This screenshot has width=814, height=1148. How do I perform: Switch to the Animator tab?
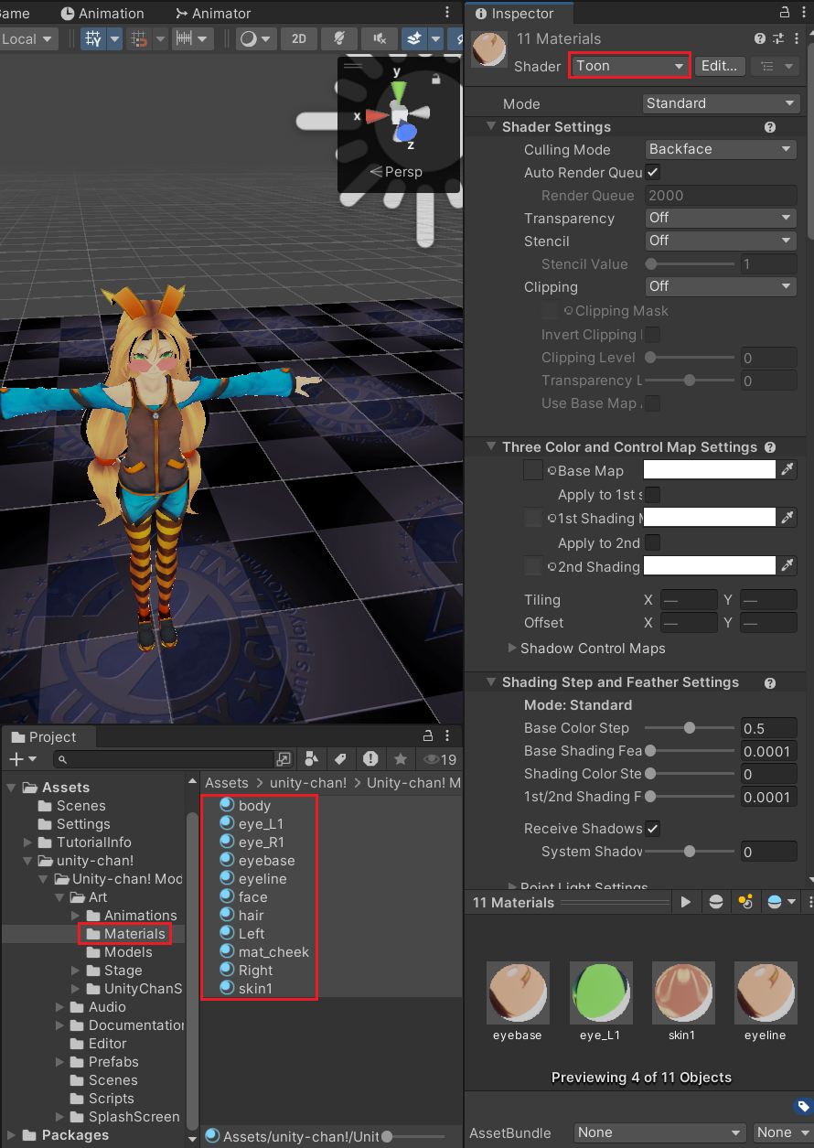coord(212,14)
